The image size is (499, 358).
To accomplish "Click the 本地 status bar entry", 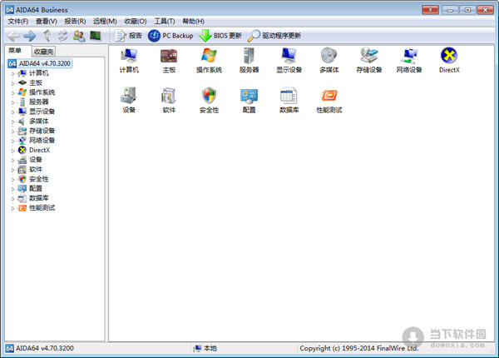I will click(205, 349).
